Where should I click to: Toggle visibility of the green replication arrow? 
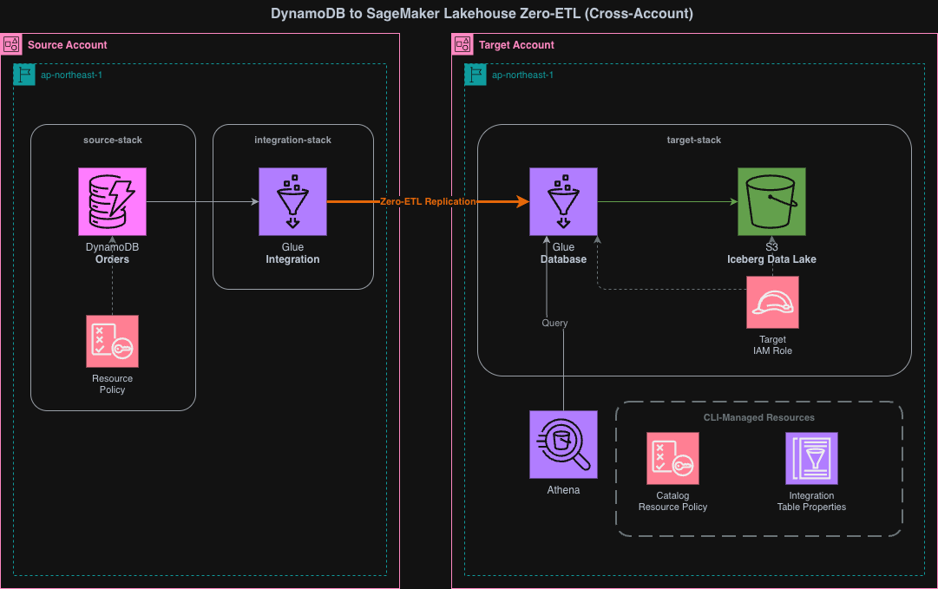(x=668, y=200)
